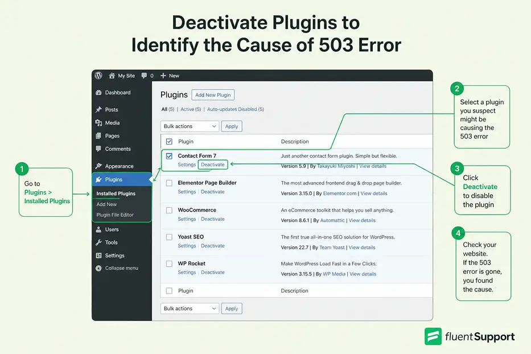Open the top Bulk actions dropdown

coord(190,126)
